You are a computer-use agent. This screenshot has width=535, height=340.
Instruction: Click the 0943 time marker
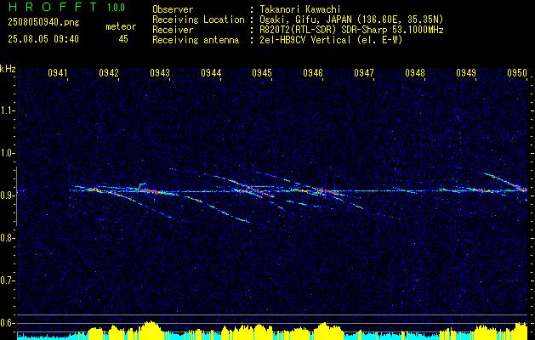click(x=160, y=72)
